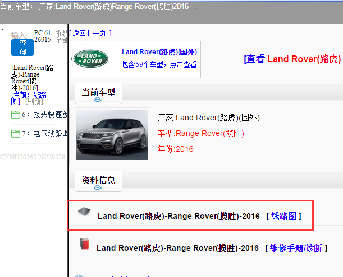Image resolution: width=343 pixels, height=277 pixels.
Task: Click 查看 Land Rover(路虎) red heading link
Action: (292, 59)
